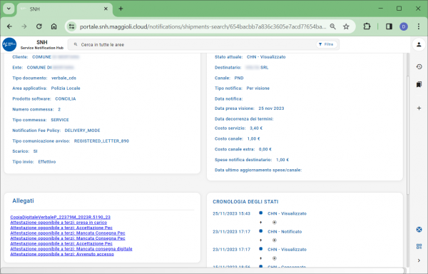
Task: Click the 'CRONOLOGIA DEGLI STATI' heading
Action: click(x=245, y=202)
